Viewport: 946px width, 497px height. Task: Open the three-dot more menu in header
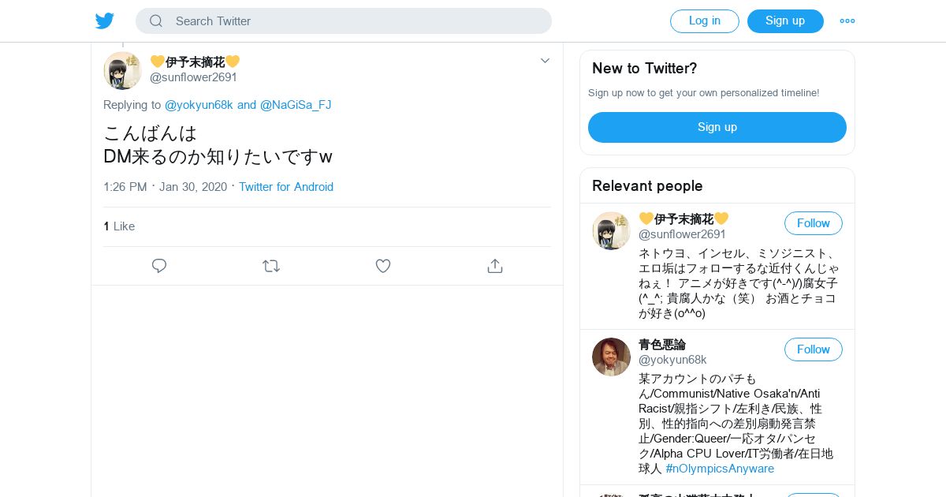point(847,21)
